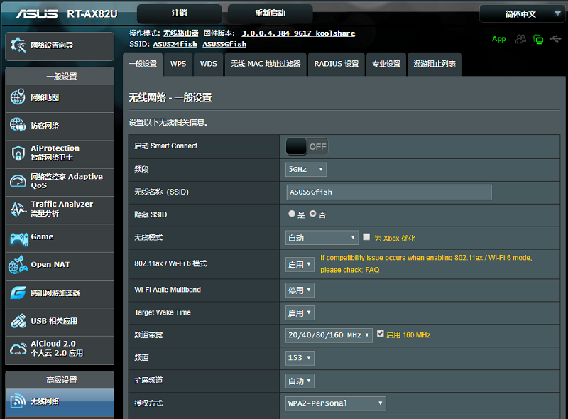The image size is (568, 419).
Task: Click the green App link
Action: (499, 39)
